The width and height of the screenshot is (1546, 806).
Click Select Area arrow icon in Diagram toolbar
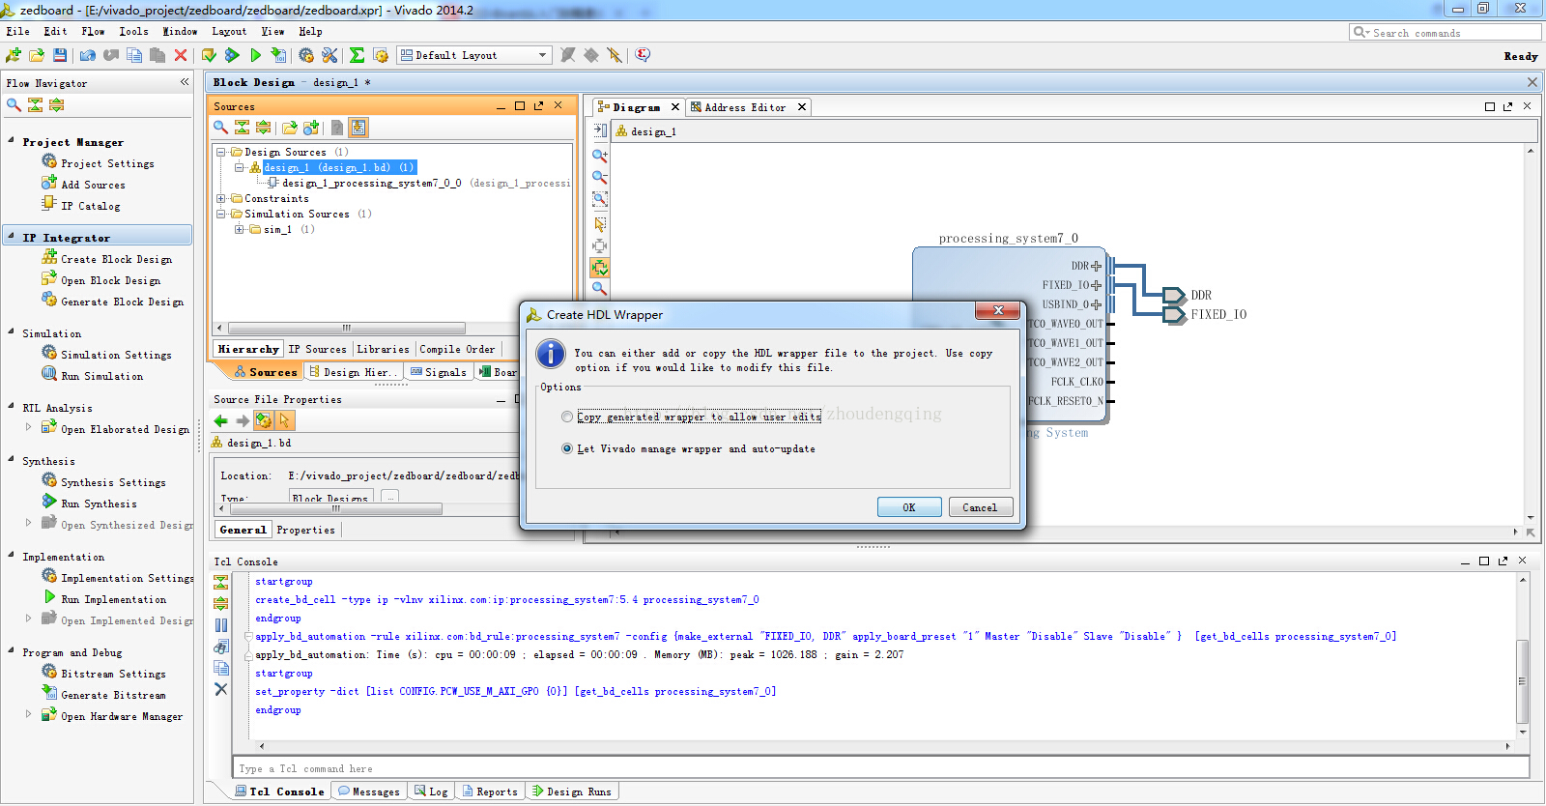[x=600, y=223]
